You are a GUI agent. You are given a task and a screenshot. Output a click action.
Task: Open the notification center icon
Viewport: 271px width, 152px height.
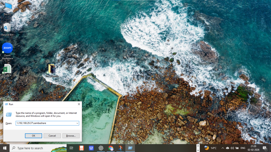[x=265, y=148]
